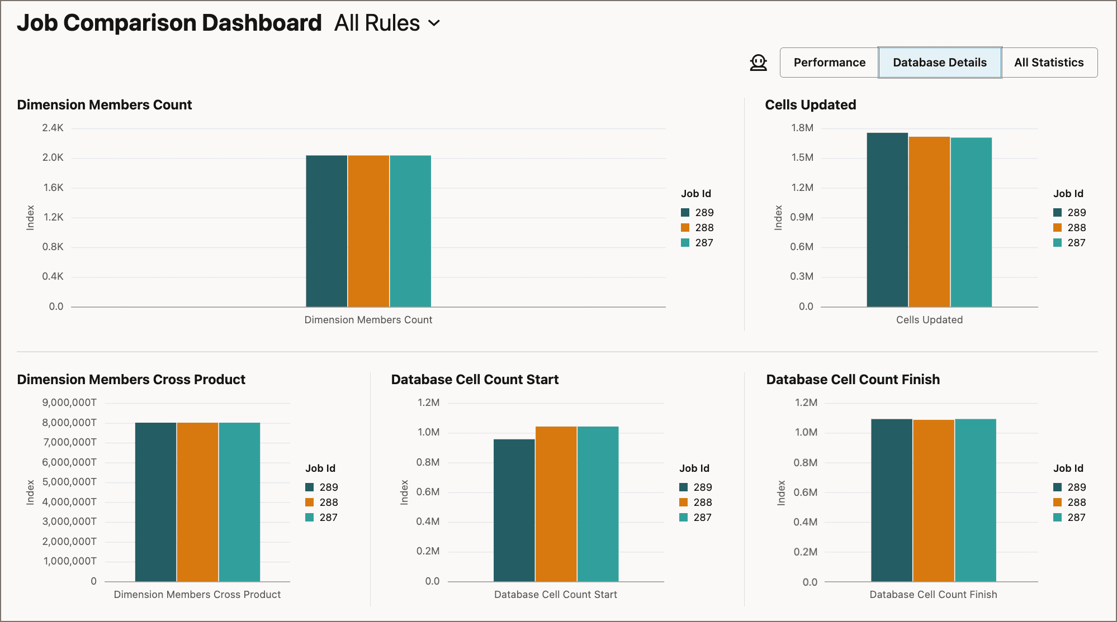Expand the chevron next to All Rules

[433, 23]
